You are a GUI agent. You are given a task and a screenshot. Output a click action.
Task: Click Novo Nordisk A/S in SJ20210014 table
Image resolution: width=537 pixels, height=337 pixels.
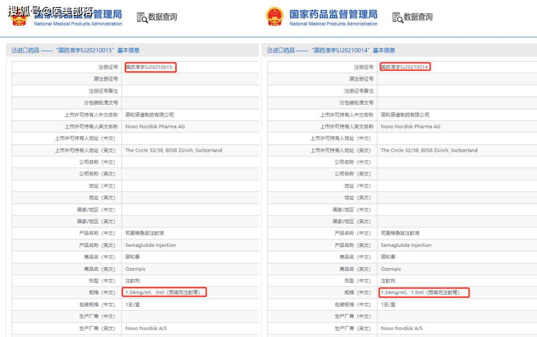tap(402, 329)
